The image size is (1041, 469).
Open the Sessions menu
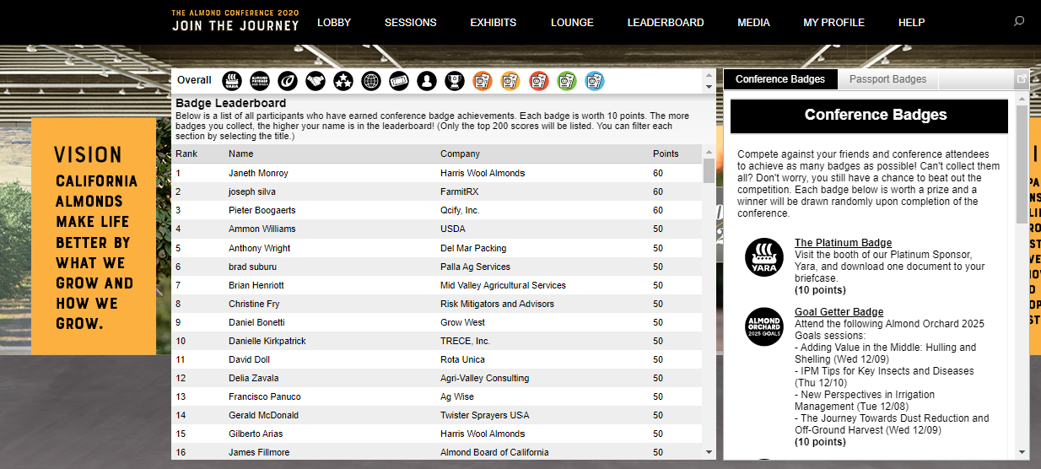(x=411, y=23)
